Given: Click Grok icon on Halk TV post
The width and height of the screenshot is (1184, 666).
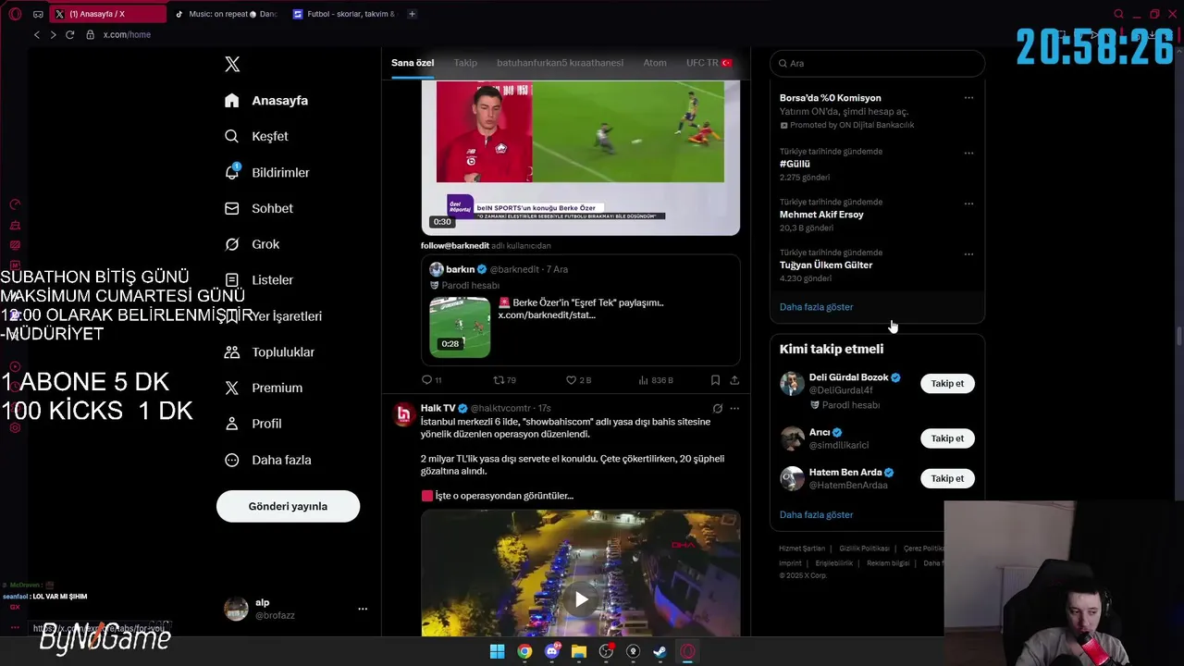Looking at the screenshot, I should 717,408.
